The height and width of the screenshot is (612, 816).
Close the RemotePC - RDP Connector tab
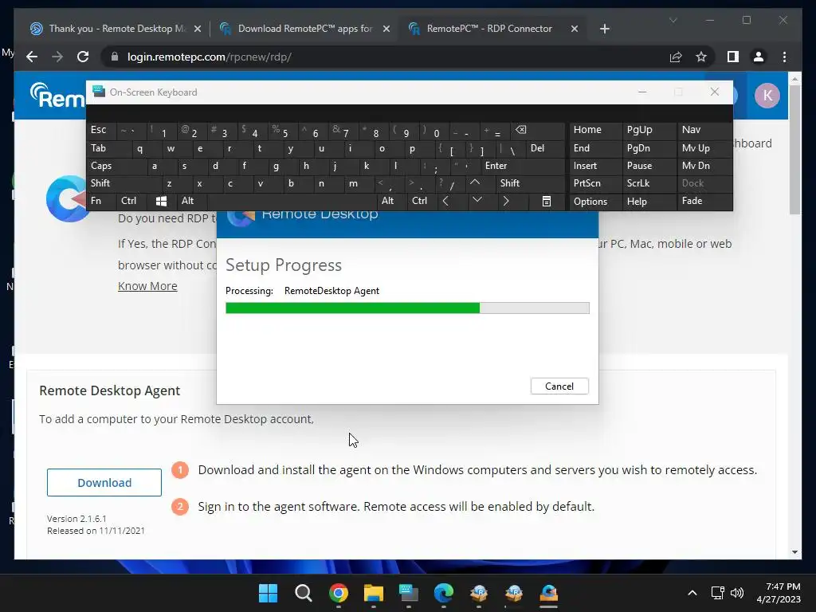pos(575,29)
